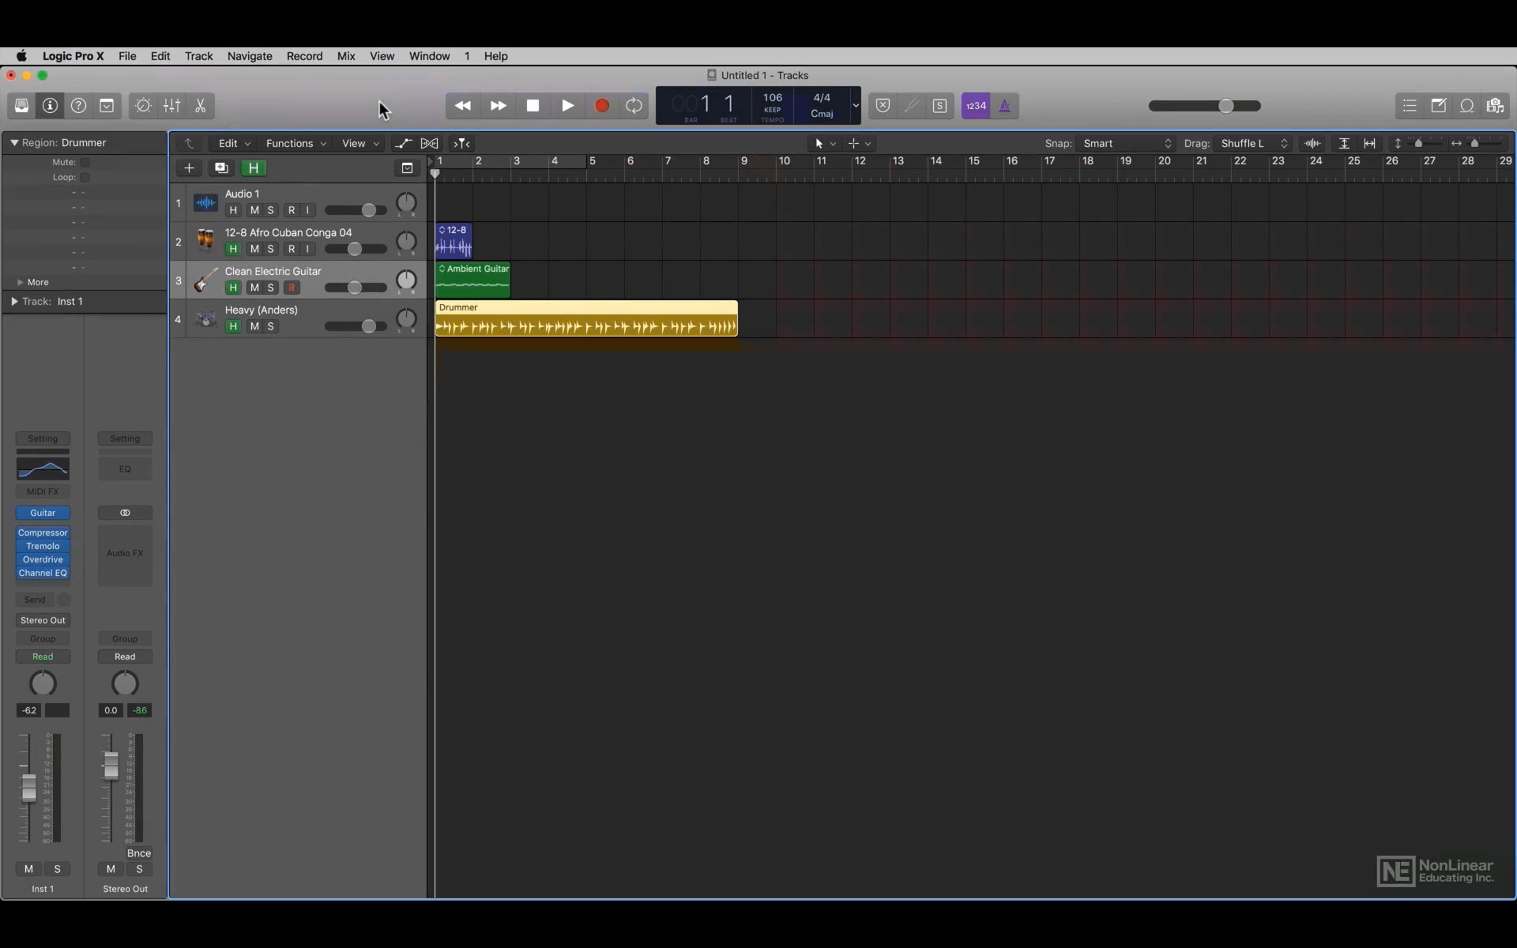
Task: Open the File menu
Action: pyautogui.click(x=127, y=56)
